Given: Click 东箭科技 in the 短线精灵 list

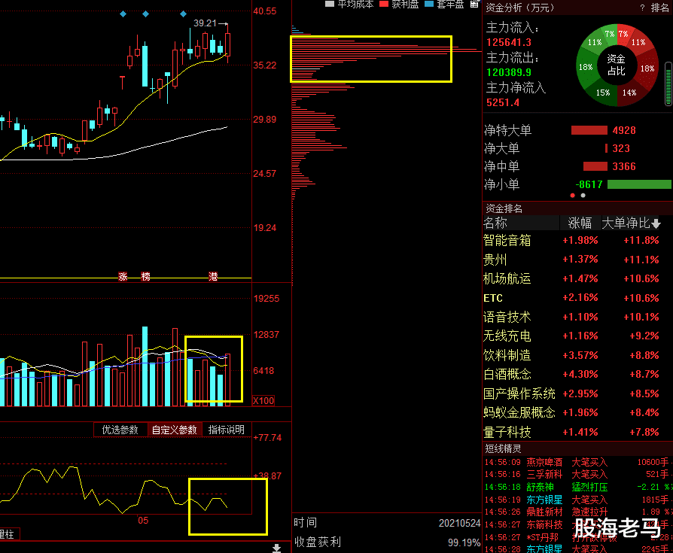Looking at the screenshot, I should pyautogui.click(x=544, y=524).
